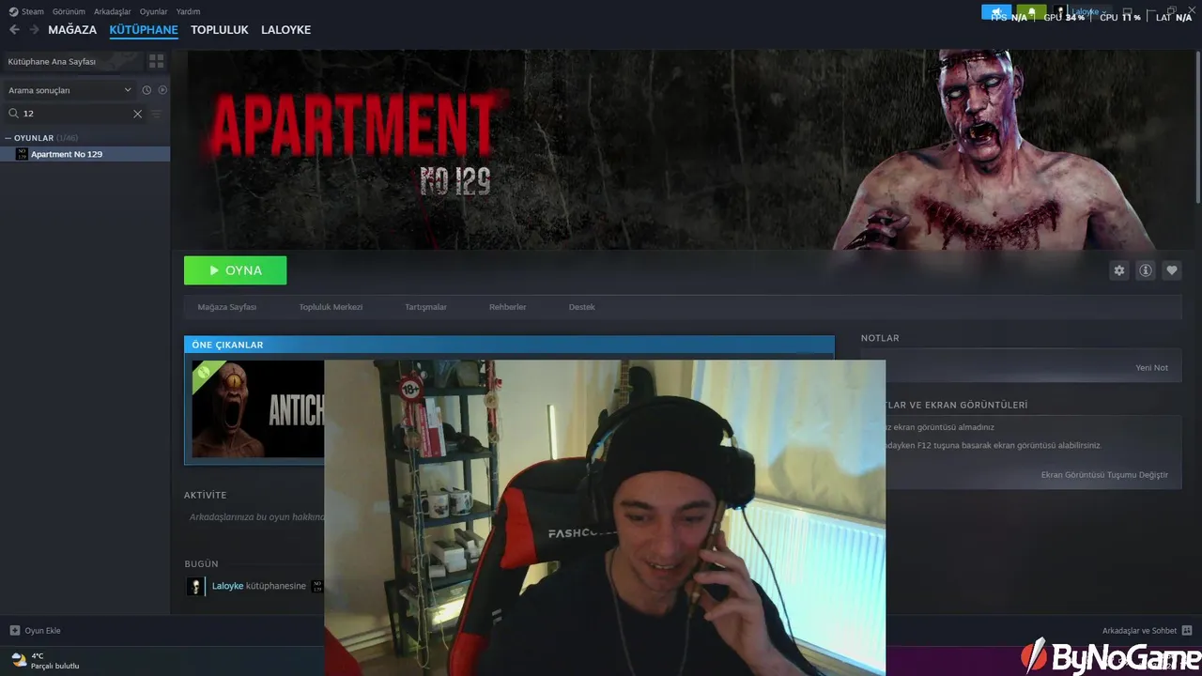The image size is (1202, 676).
Task: Switch to grid collections view icon
Action: tap(157, 61)
